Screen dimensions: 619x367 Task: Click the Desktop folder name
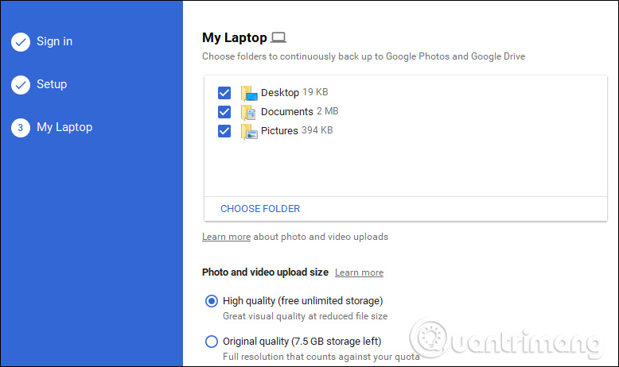coord(280,93)
